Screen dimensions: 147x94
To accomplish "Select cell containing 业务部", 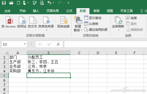I will (x=18, y=66).
